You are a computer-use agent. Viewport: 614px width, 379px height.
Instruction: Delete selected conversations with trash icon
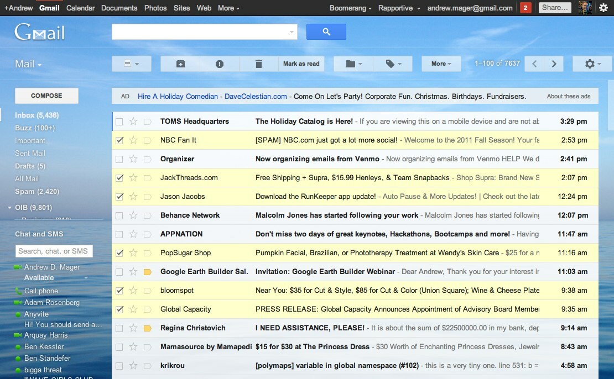[x=258, y=64]
